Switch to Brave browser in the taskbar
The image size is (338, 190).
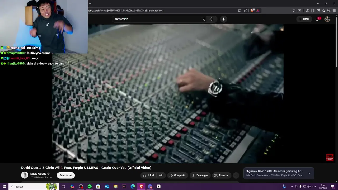(141, 186)
